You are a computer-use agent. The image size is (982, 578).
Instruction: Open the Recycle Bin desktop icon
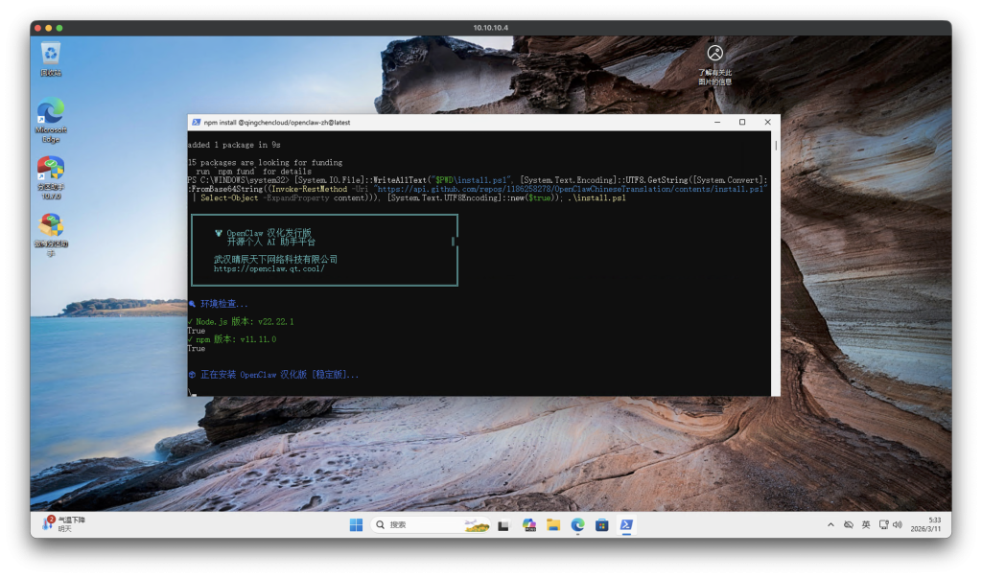(x=51, y=56)
